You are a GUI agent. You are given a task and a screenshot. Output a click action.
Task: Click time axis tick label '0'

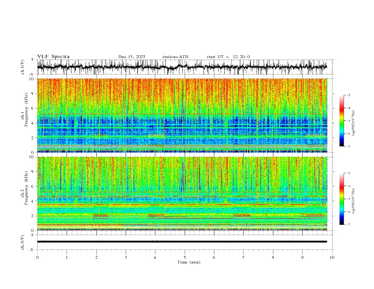point(37,257)
